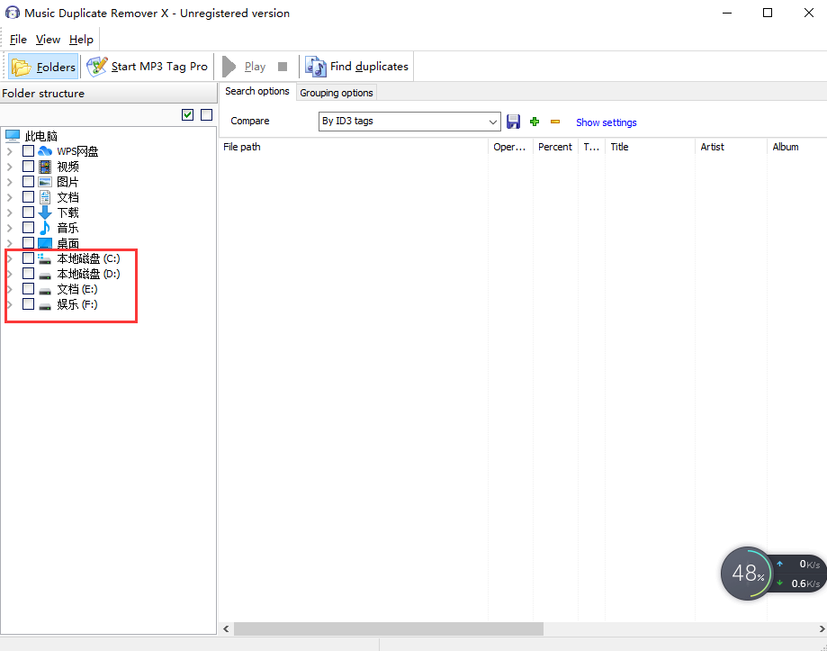This screenshot has height=651, width=827.
Task: Click the uncheck-all empty box icon
Action: [206, 114]
